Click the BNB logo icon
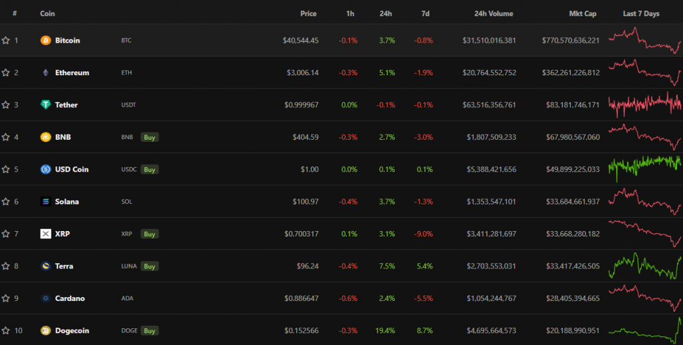Viewport: 683px width, 345px height. (x=46, y=137)
